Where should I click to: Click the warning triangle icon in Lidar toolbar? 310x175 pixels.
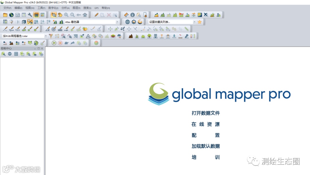[x=88, y=36]
